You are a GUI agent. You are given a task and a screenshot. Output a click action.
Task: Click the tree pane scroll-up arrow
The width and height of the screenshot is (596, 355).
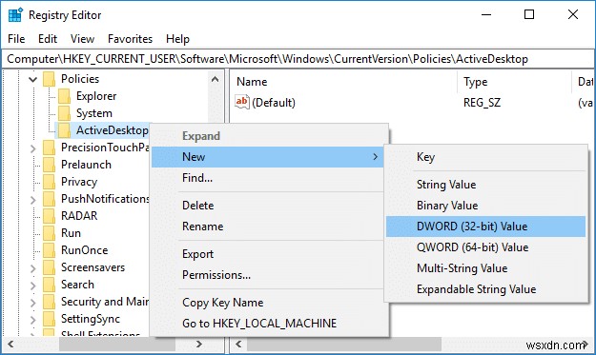[215, 79]
